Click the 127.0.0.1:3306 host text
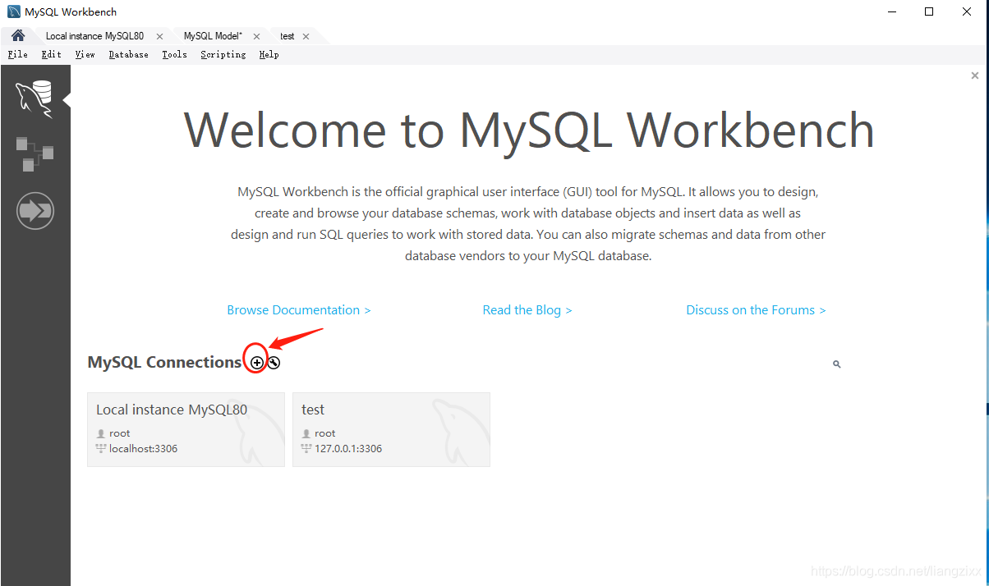 (x=348, y=449)
